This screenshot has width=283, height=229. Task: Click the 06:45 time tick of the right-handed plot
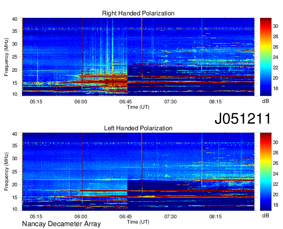(x=126, y=102)
